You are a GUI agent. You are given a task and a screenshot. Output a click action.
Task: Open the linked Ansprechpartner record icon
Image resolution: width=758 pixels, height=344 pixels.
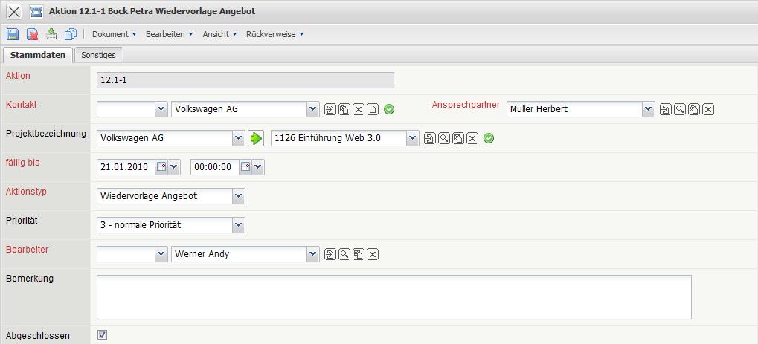click(x=666, y=110)
